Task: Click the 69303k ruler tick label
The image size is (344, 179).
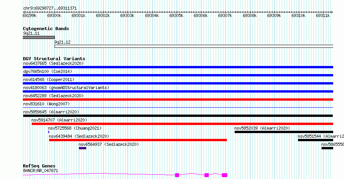Action: [x=127, y=15]
